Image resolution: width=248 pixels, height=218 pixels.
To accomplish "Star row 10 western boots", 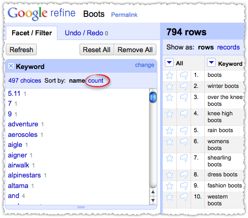I will coord(170,197).
